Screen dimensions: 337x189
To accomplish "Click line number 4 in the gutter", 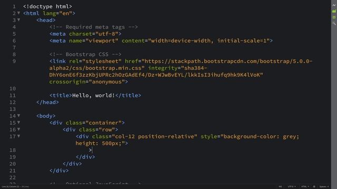I will tap(14, 27).
